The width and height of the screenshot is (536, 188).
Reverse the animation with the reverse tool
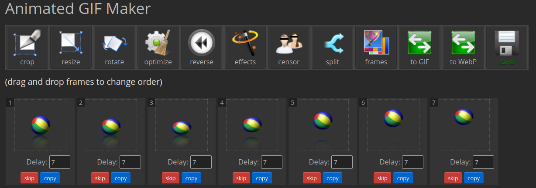coord(202,46)
